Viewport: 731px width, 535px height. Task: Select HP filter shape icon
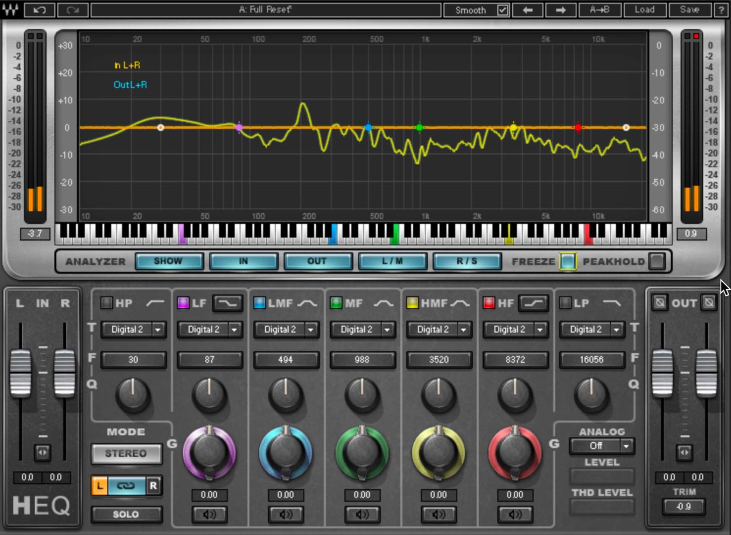coord(155,303)
